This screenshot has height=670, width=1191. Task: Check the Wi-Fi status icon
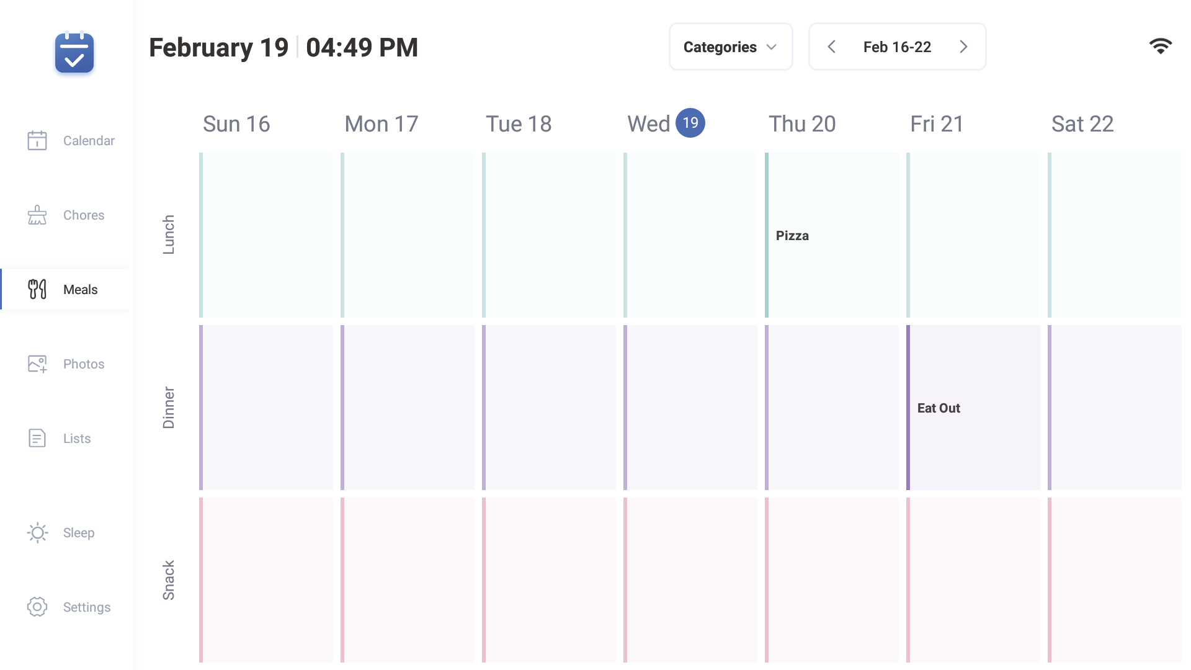(1160, 47)
